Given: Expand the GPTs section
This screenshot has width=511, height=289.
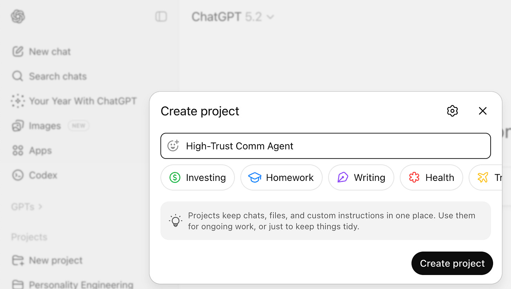Looking at the screenshot, I should [x=27, y=207].
